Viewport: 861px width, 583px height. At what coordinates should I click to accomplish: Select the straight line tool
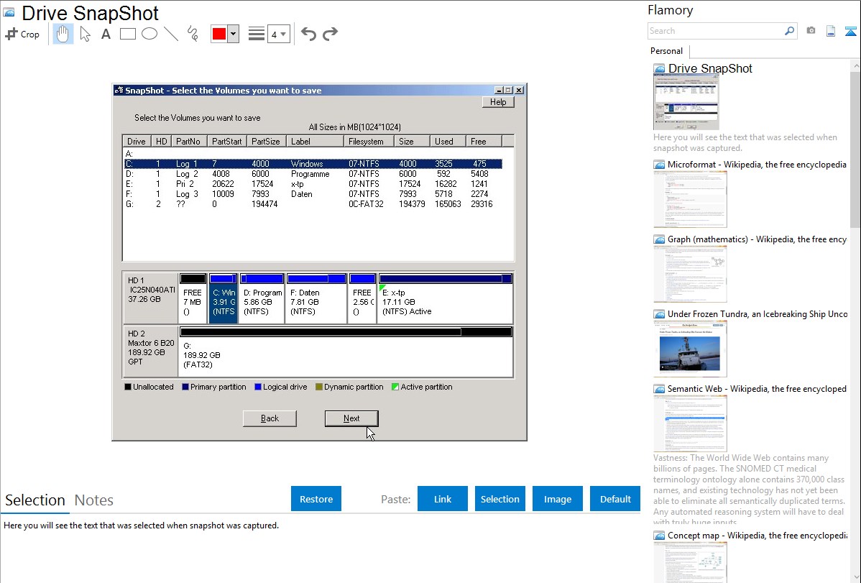coord(171,34)
